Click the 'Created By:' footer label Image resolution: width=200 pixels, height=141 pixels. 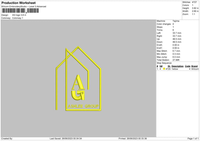[x=7, y=139]
